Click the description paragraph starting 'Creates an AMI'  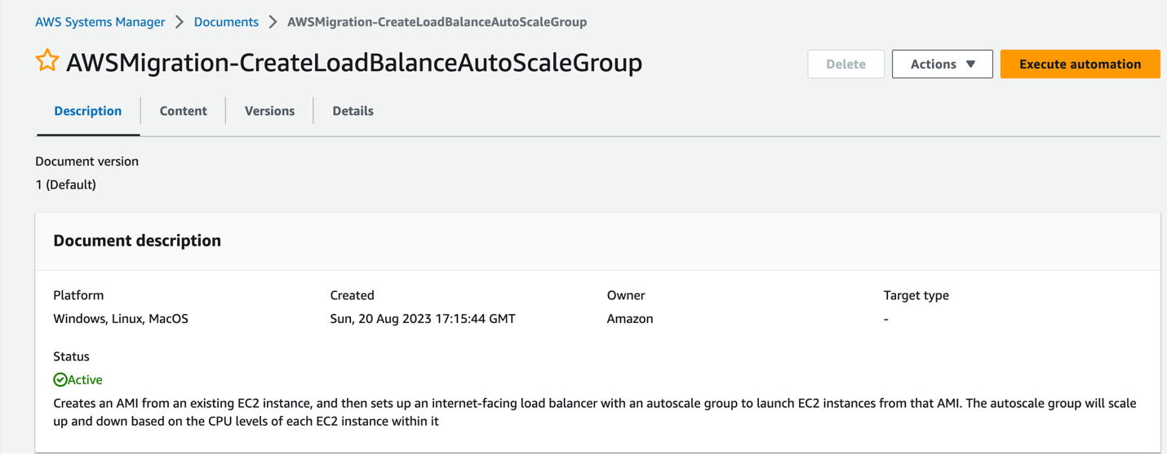[595, 413]
